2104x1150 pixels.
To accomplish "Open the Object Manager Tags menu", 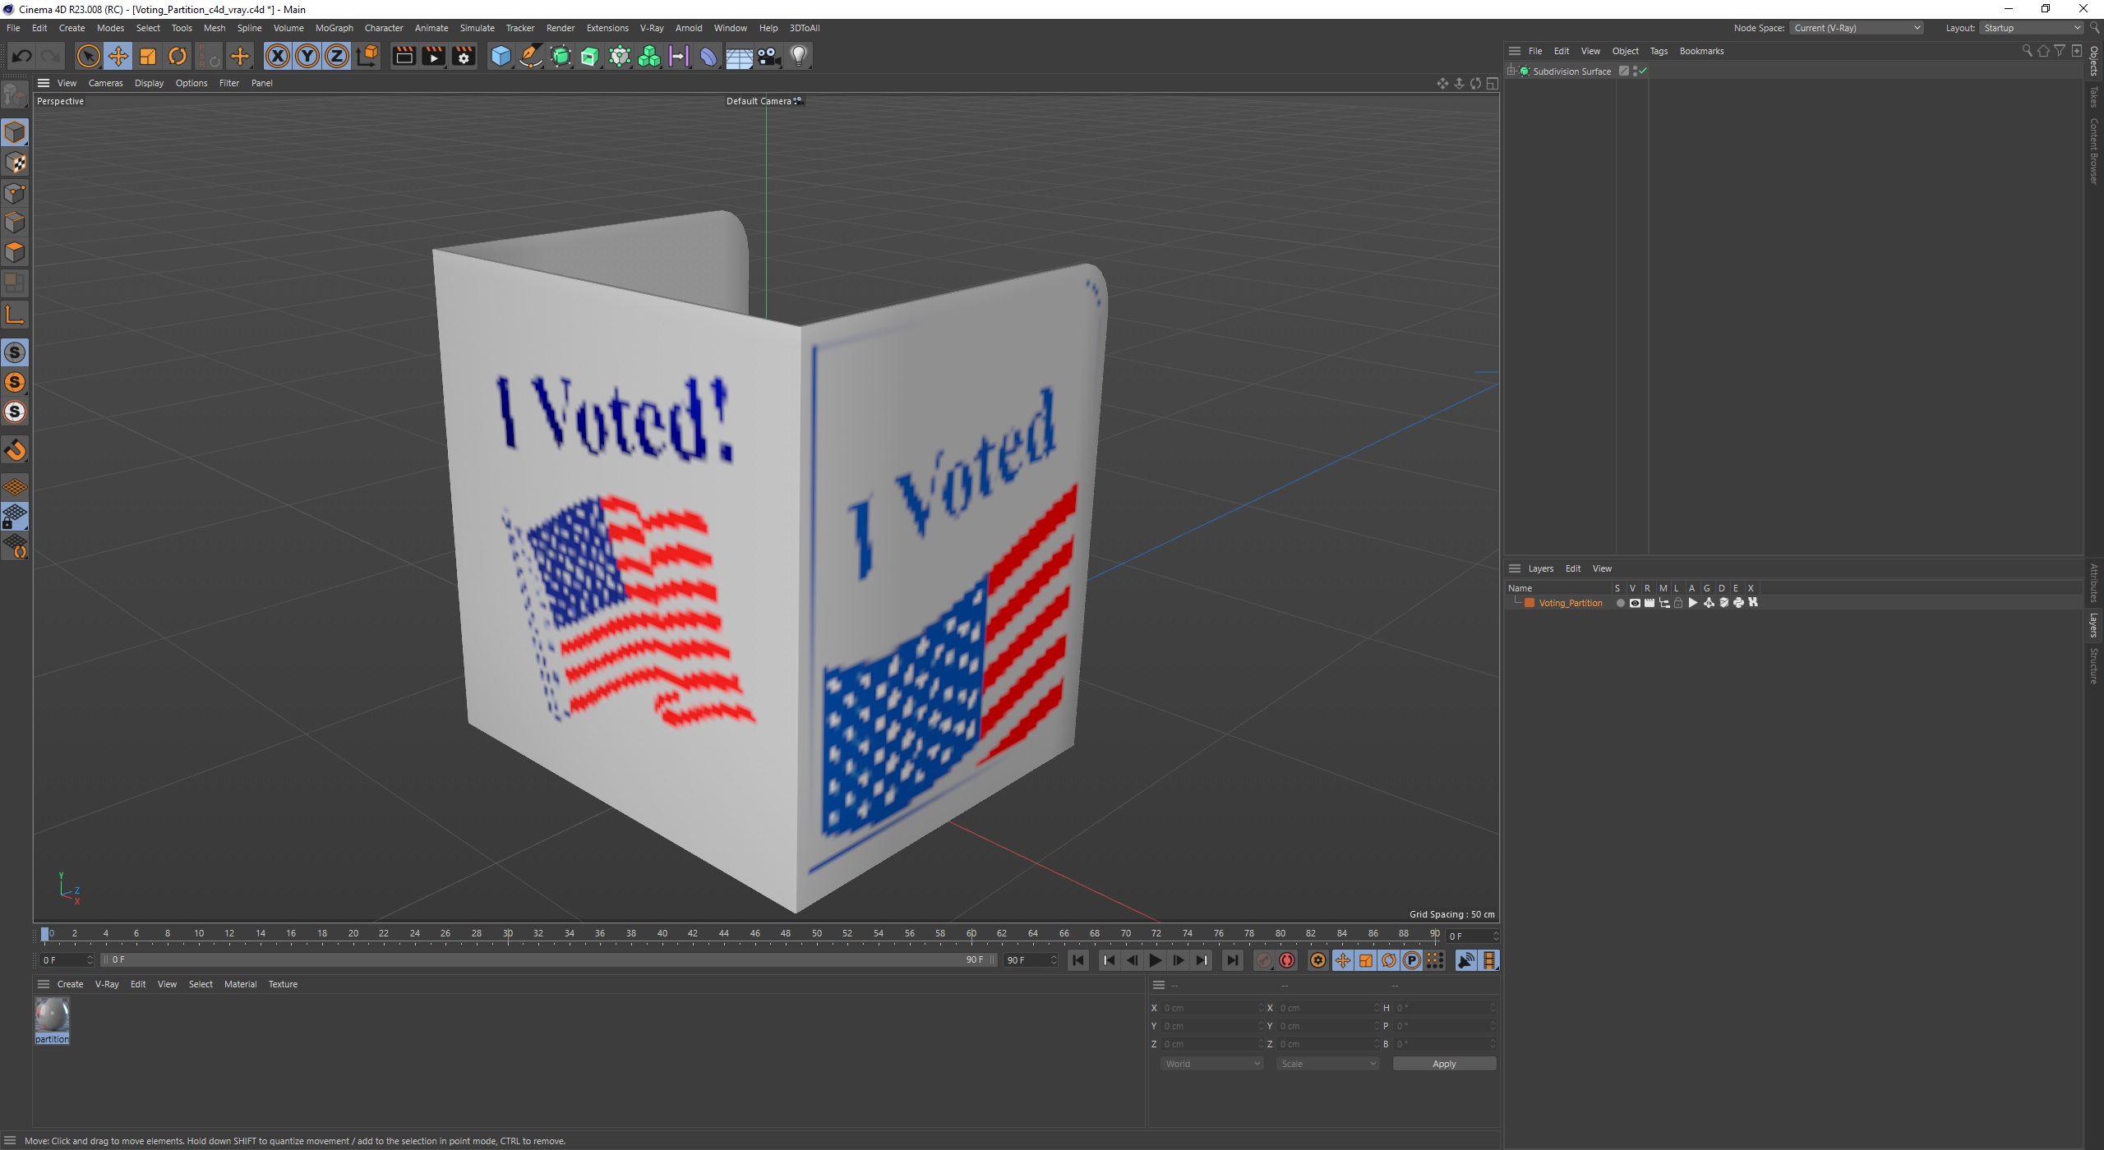I will coord(1659,51).
